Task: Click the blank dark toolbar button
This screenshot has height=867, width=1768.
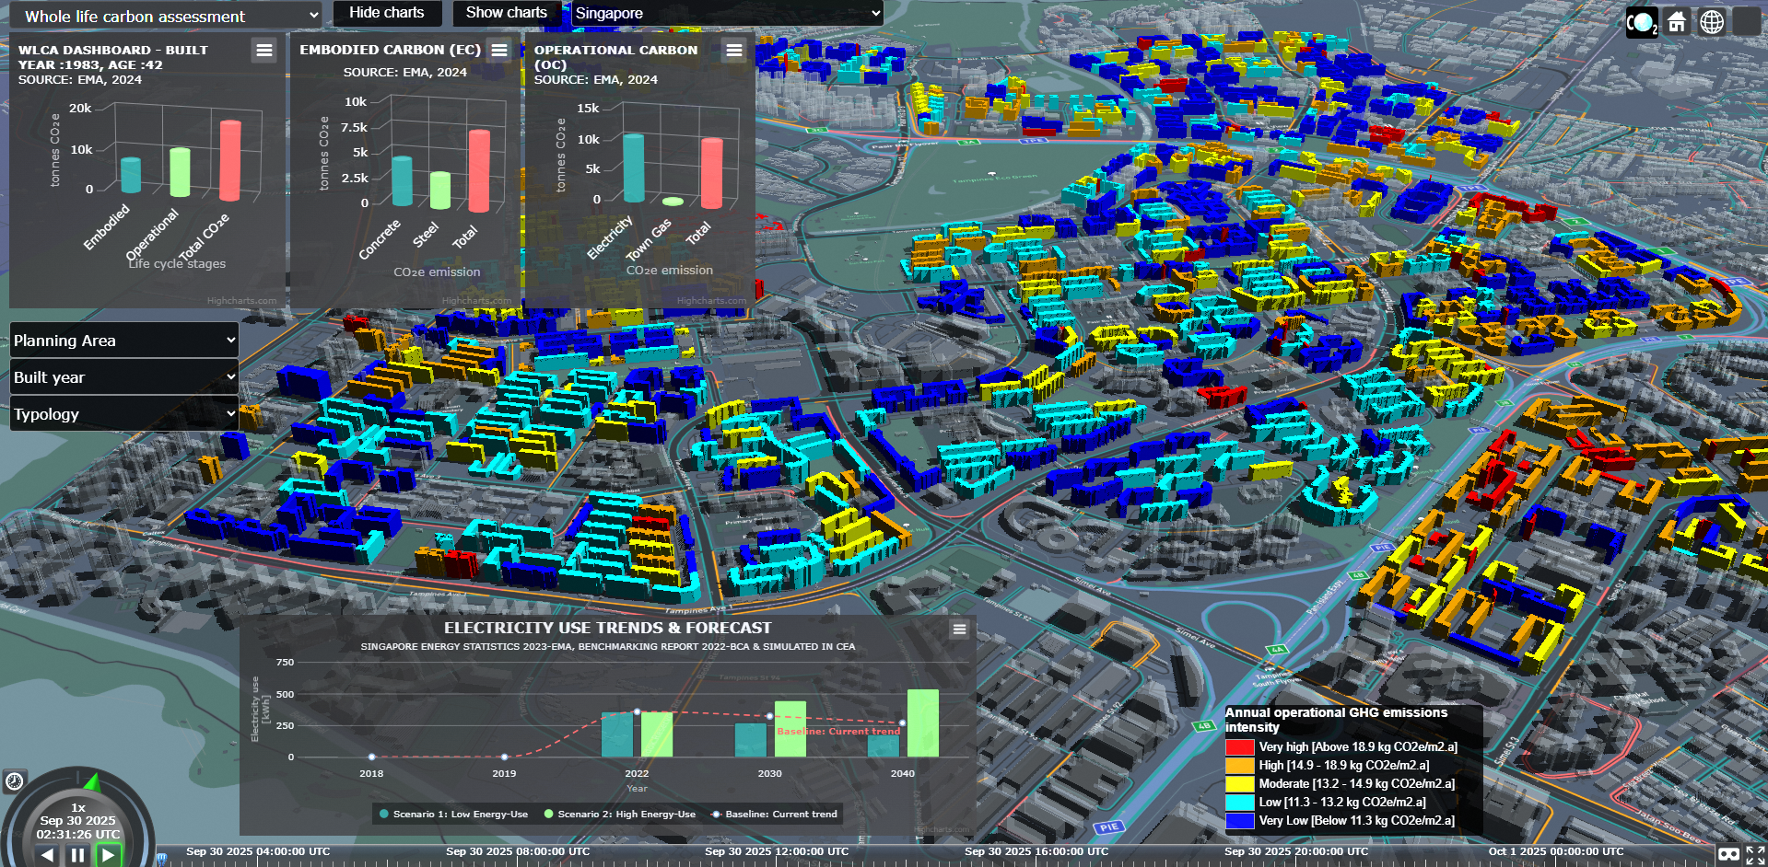Action: (x=1747, y=22)
